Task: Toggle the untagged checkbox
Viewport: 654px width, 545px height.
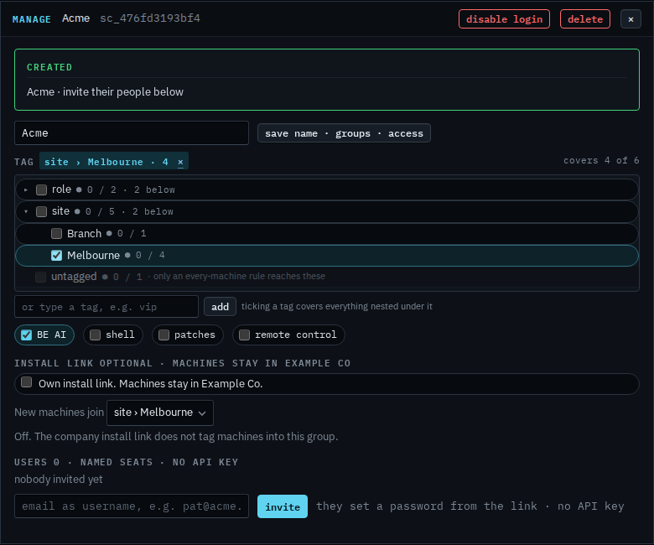Action: pyautogui.click(x=40, y=277)
